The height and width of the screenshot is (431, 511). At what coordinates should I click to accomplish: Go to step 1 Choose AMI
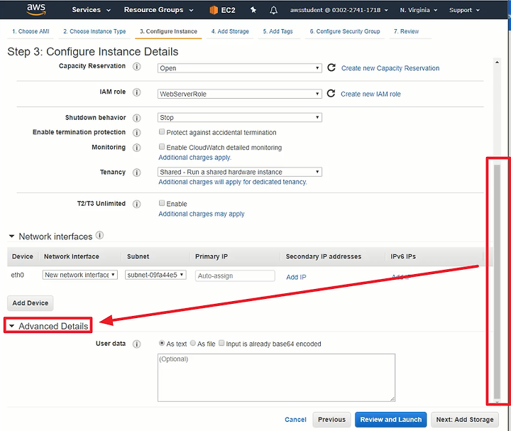(31, 31)
